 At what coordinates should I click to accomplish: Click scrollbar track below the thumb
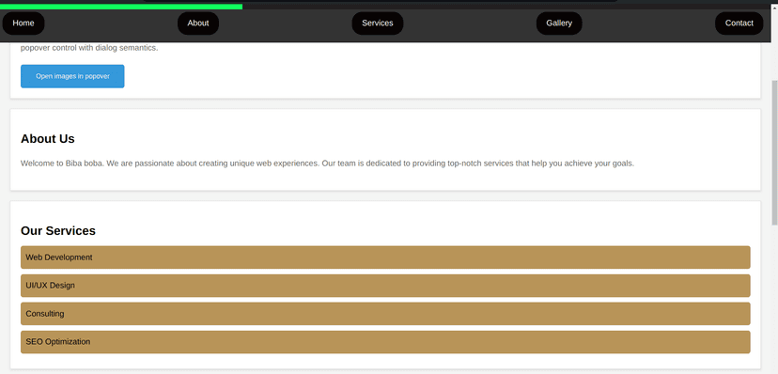[774, 298]
